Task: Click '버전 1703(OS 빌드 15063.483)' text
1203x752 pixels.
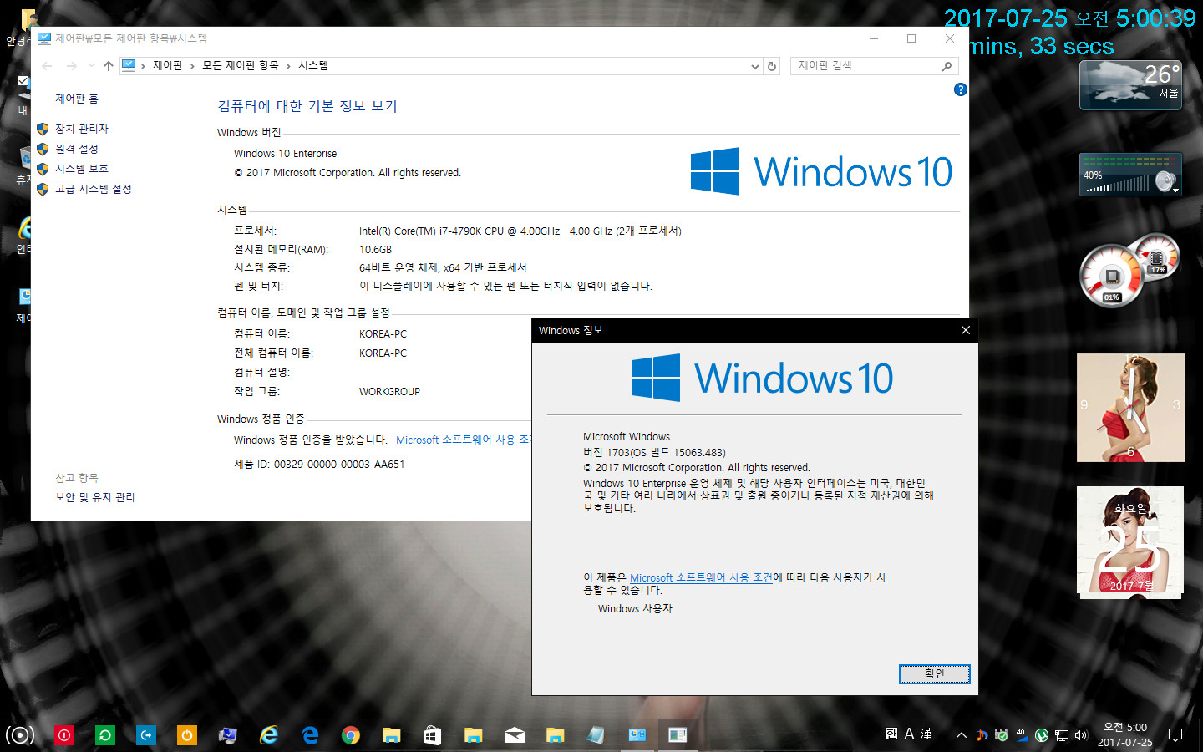Action: [654, 452]
